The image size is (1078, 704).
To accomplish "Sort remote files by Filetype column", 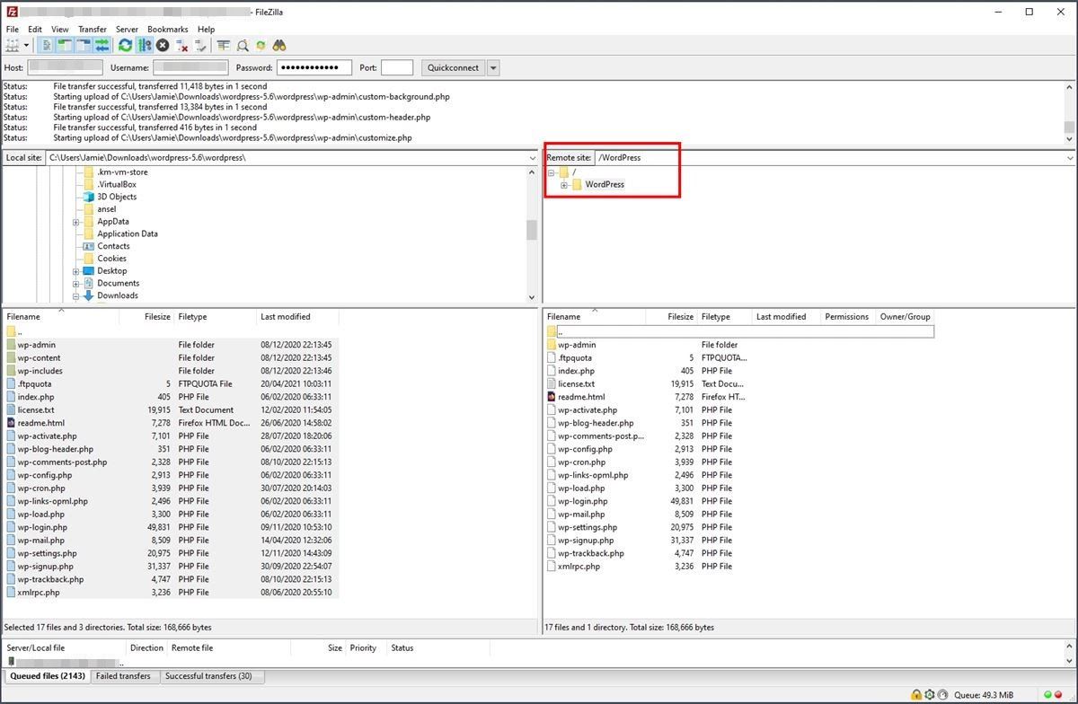I will pyautogui.click(x=725, y=317).
